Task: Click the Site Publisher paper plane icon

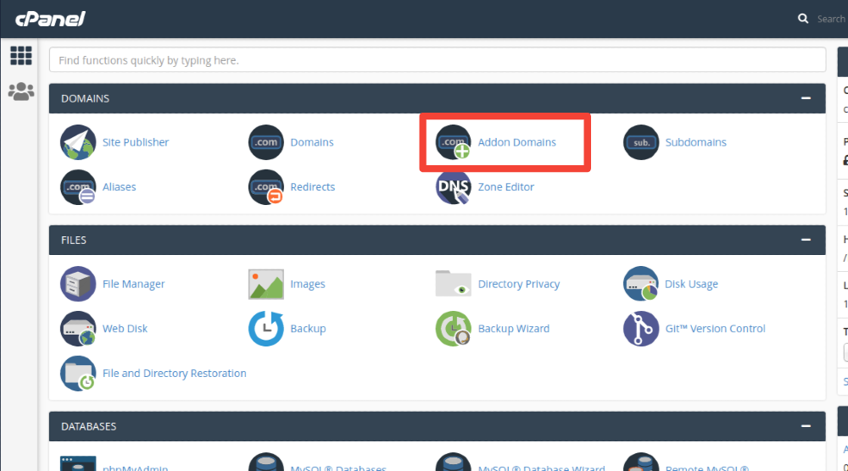Action: pos(78,142)
